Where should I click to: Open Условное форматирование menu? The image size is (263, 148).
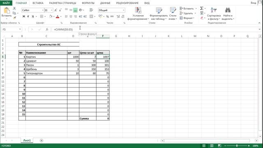coord(138,14)
